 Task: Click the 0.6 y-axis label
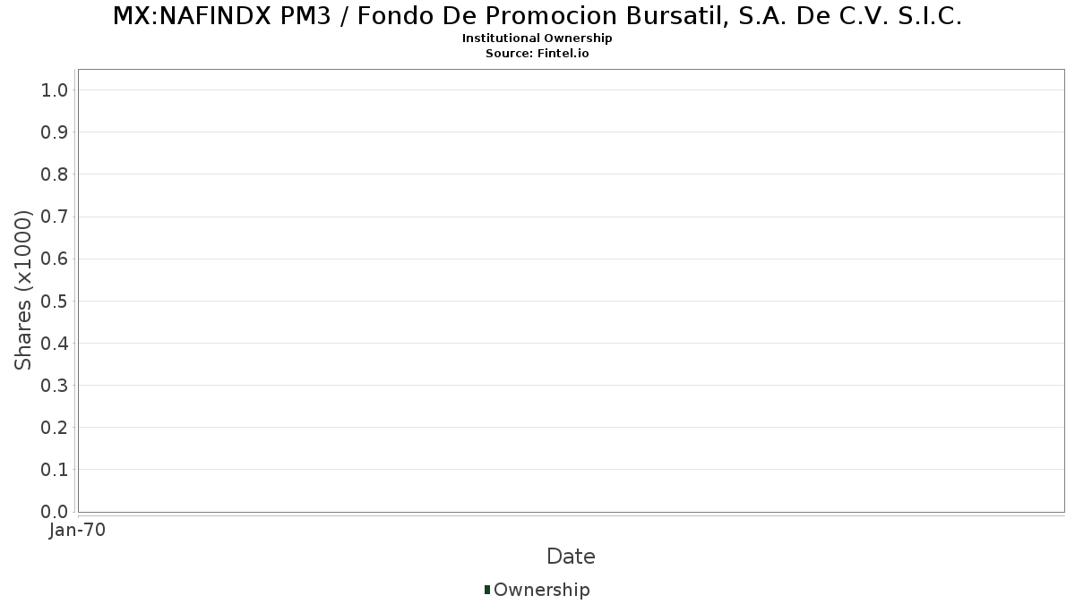point(55,259)
